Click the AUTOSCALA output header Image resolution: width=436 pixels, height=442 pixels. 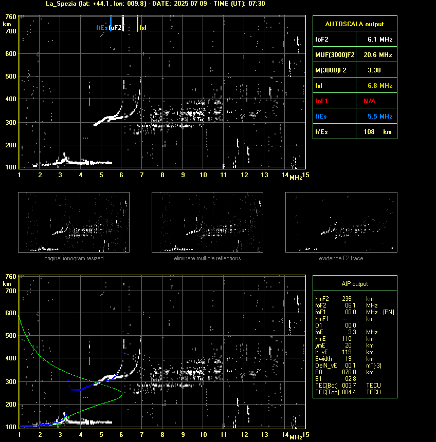point(354,24)
